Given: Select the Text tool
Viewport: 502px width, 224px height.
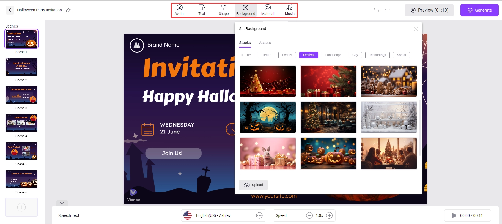Looking at the screenshot, I should click(x=202, y=10).
